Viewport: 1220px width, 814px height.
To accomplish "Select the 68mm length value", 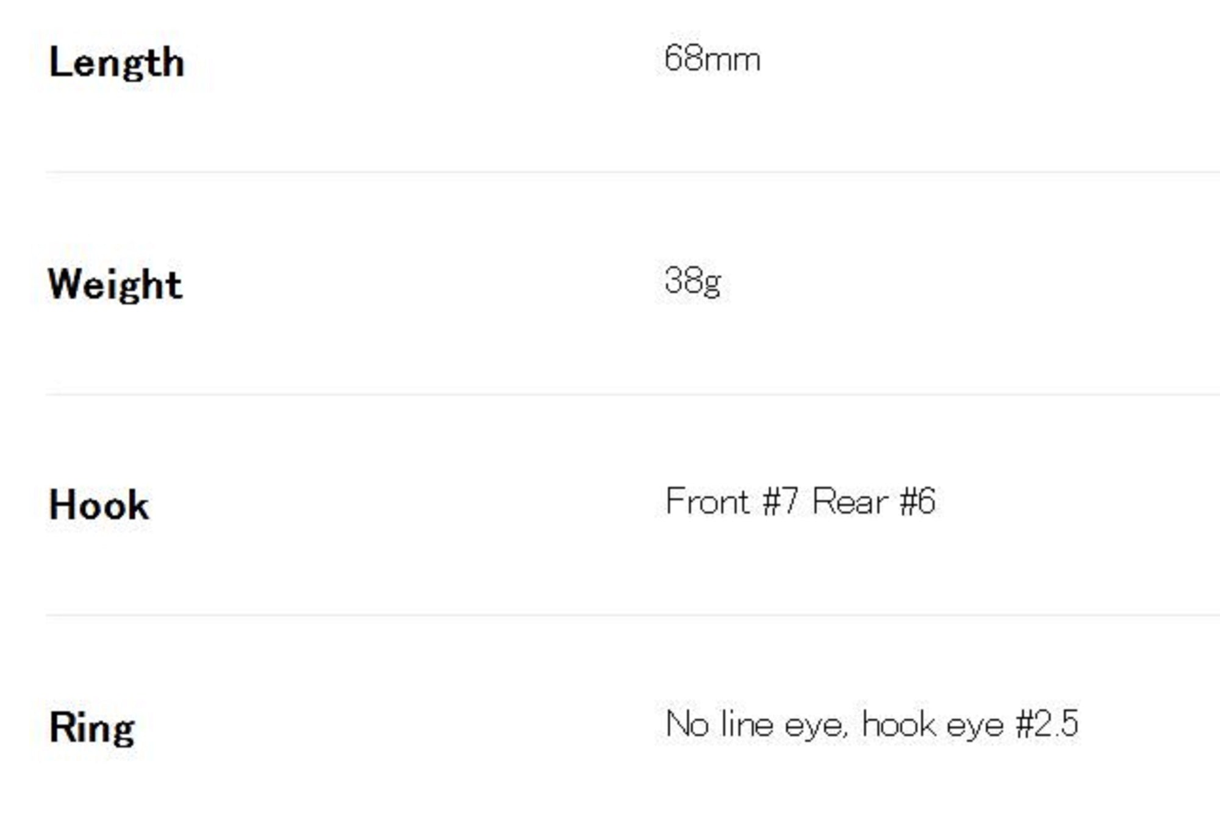I will pyautogui.click(x=712, y=60).
